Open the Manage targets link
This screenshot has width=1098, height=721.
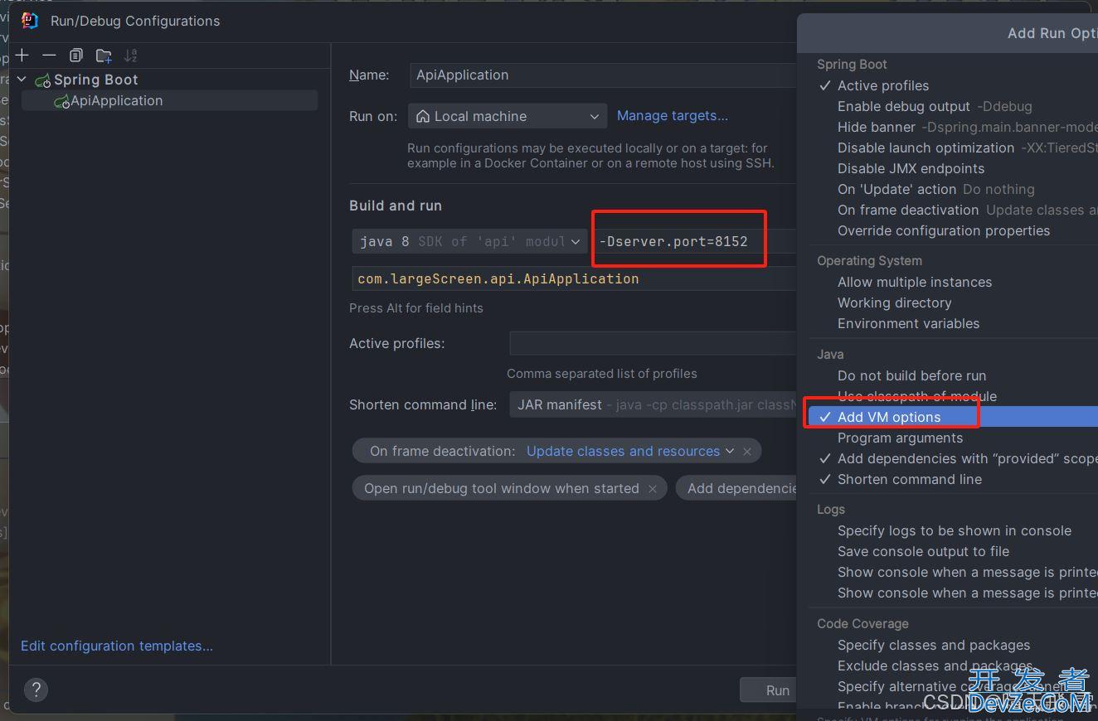tap(672, 116)
